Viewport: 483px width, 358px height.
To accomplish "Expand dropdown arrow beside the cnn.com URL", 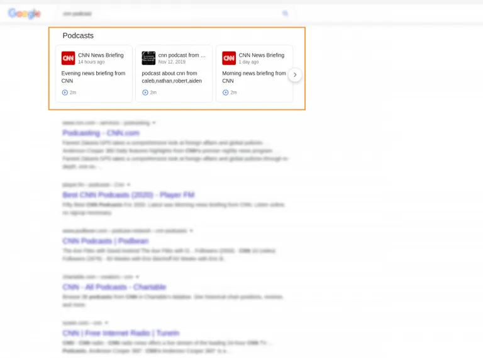I will pyautogui.click(x=154, y=123).
